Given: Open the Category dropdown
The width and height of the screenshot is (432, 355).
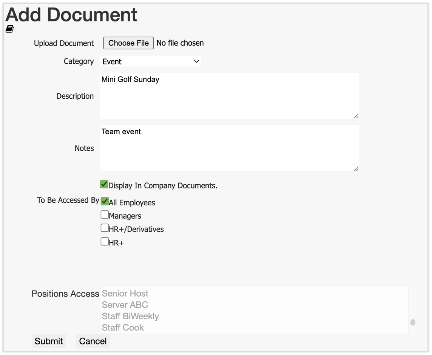Looking at the screenshot, I should [151, 61].
